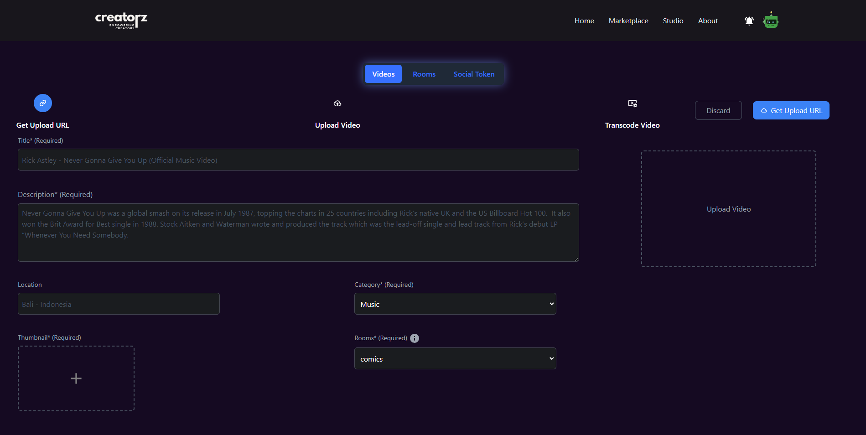
Task: Open the green robot profile avatar
Action: (771, 21)
